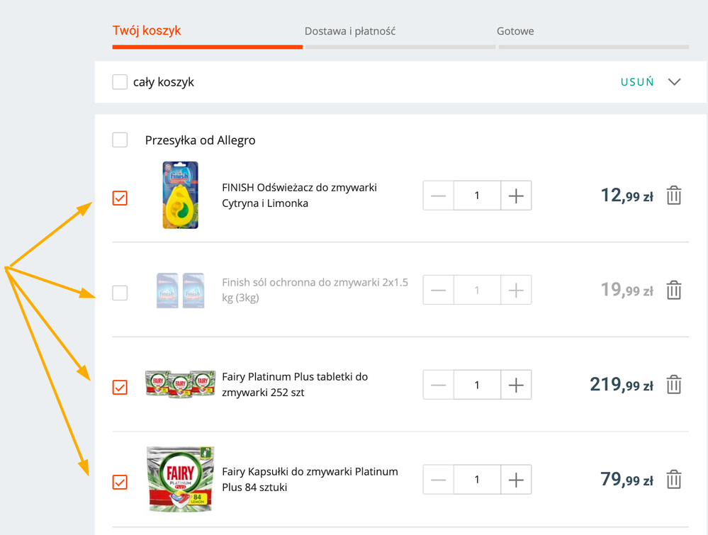Open FINISH Odświeżacz do zmywarki product title
The image size is (708, 535).
tap(299, 195)
